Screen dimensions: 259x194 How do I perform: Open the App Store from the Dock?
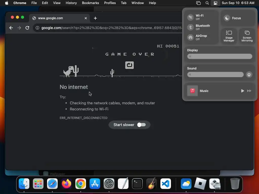click(95, 184)
